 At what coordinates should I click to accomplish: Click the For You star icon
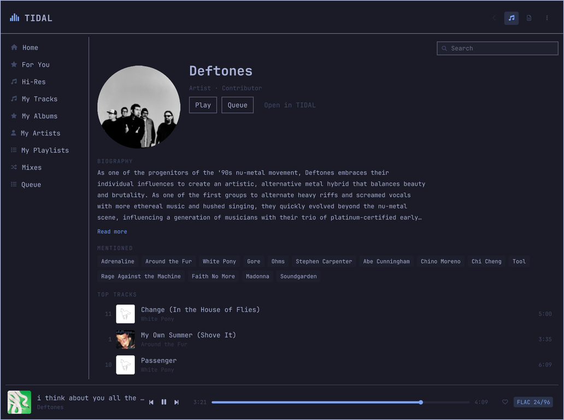pos(14,64)
